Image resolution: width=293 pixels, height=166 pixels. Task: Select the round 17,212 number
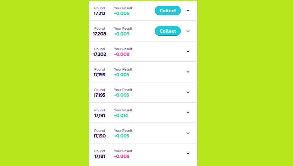pos(100,14)
